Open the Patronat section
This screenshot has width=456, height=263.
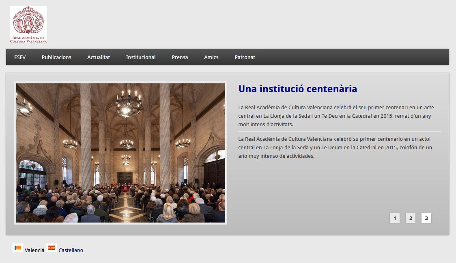pos(245,57)
